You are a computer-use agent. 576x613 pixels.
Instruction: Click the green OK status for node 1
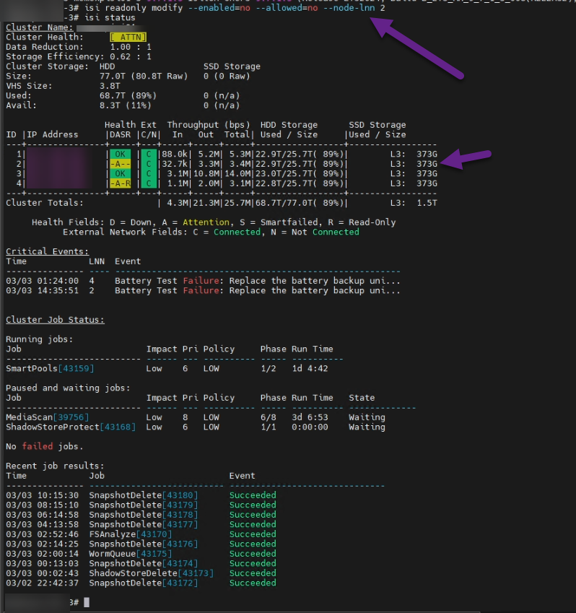click(120, 154)
